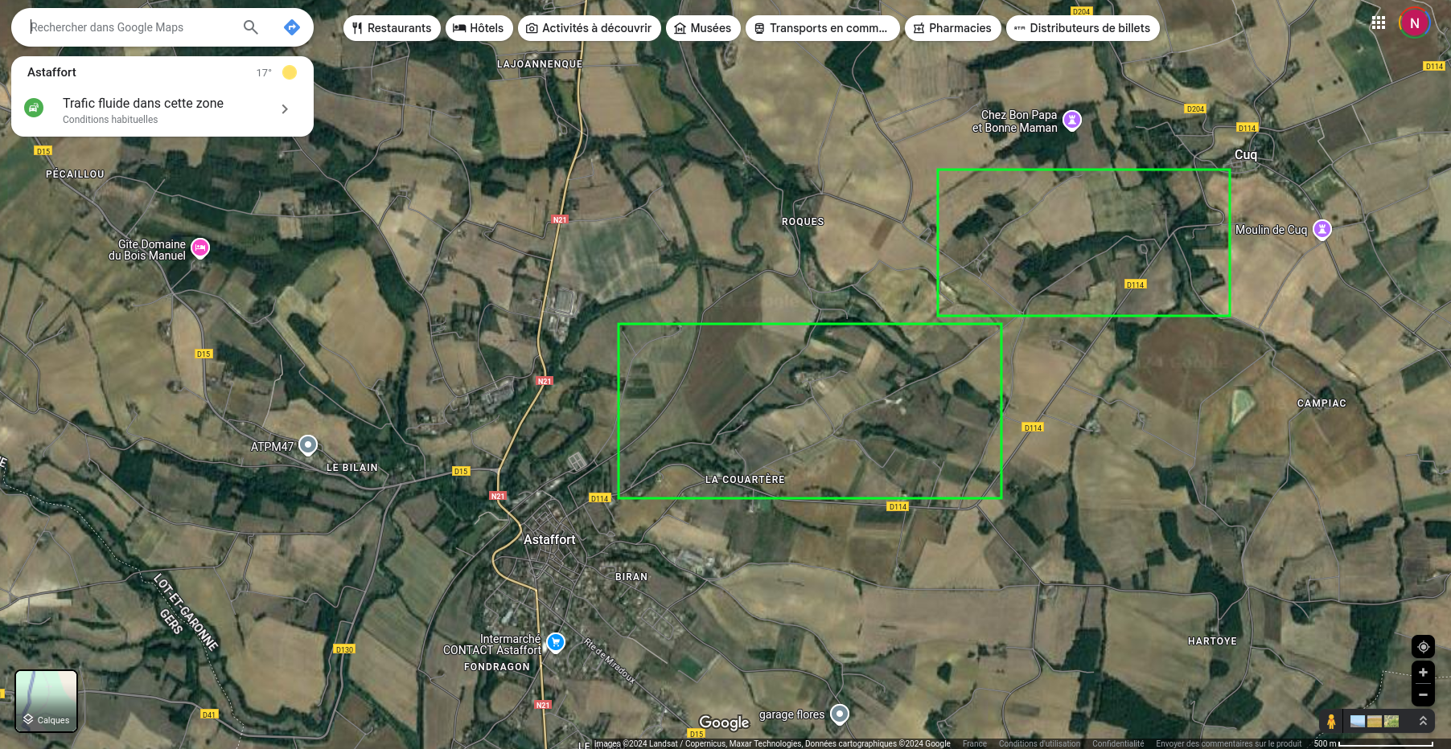This screenshot has width=1451, height=749.
Task: Open the account profile avatar N
Action: pyautogui.click(x=1414, y=23)
